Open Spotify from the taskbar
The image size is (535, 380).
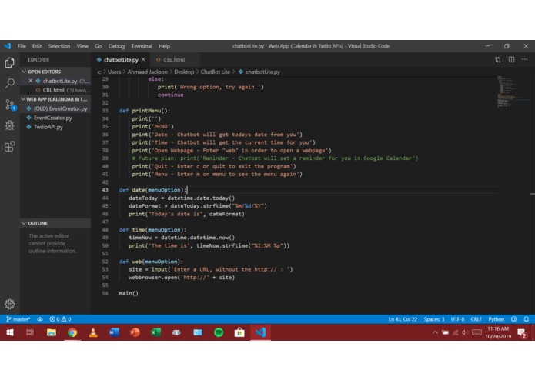pyautogui.click(x=219, y=332)
